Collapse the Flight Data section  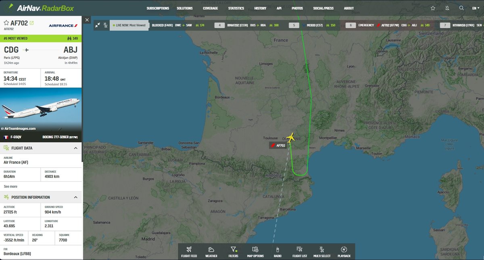76,148
